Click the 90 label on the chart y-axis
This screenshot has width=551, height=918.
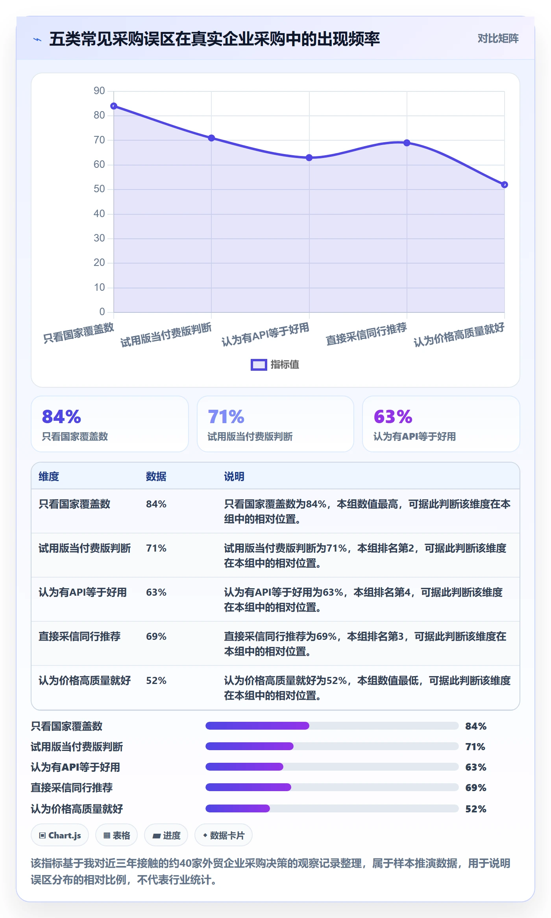click(x=99, y=91)
